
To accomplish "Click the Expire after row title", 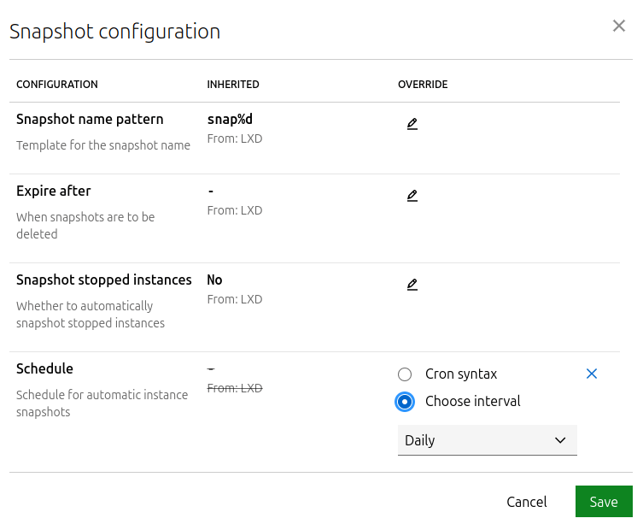I will pos(54,191).
